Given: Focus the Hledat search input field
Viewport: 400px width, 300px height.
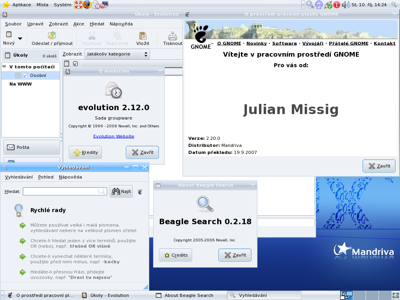Looking at the screenshot, I should (65, 191).
